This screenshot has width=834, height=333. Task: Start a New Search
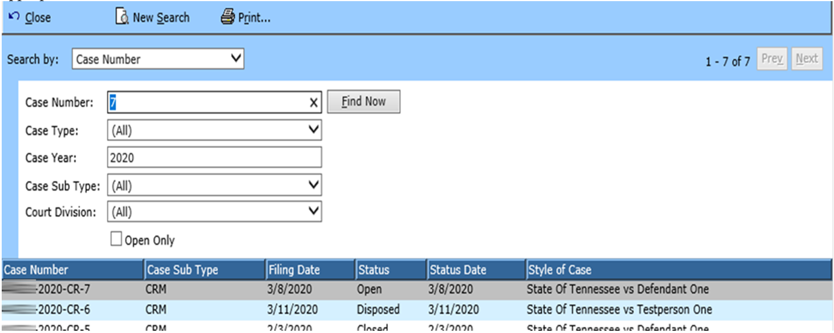152,18
